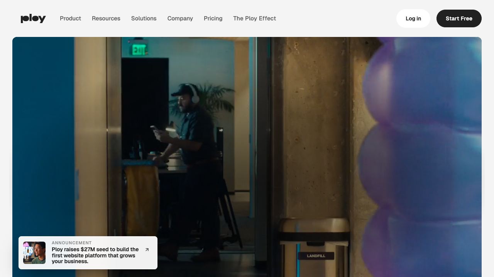Click the Log in button
The width and height of the screenshot is (494, 277).
click(x=413, y=18)
